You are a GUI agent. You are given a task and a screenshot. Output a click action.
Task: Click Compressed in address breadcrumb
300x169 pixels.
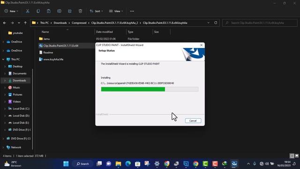pyautogui.click(x=79, y=23)
